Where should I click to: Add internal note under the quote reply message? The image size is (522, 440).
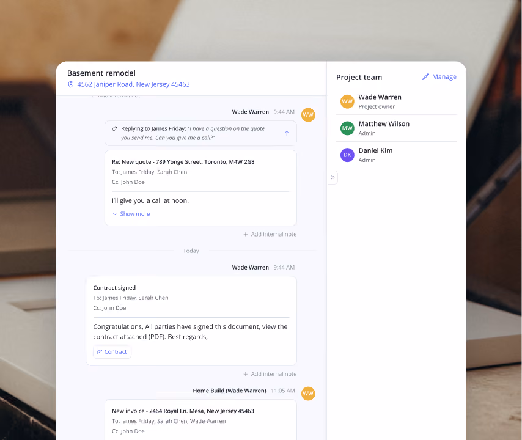tap(270, 234)
